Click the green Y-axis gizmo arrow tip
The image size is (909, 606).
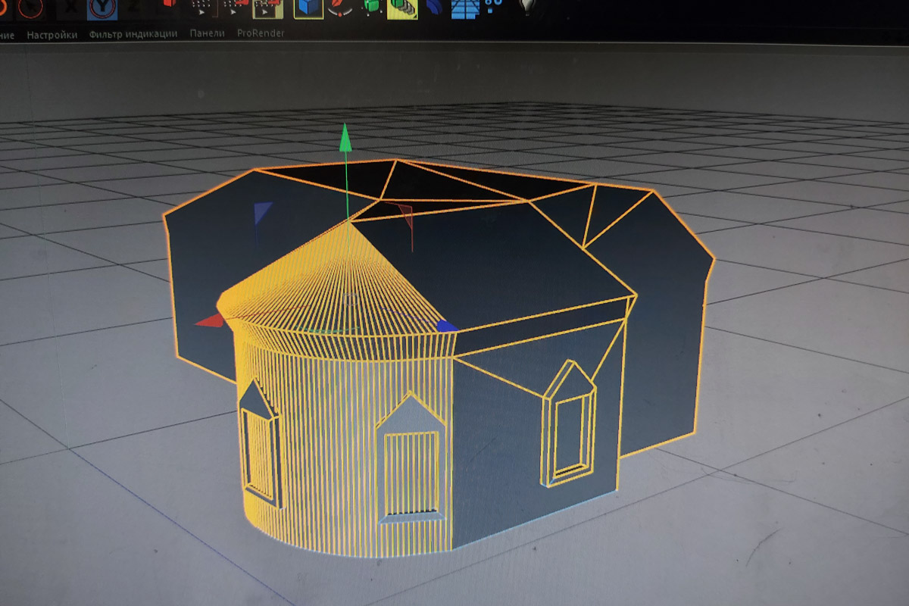click(x=345, y=137)
